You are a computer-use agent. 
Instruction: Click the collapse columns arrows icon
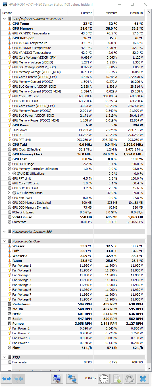point(19,378)
